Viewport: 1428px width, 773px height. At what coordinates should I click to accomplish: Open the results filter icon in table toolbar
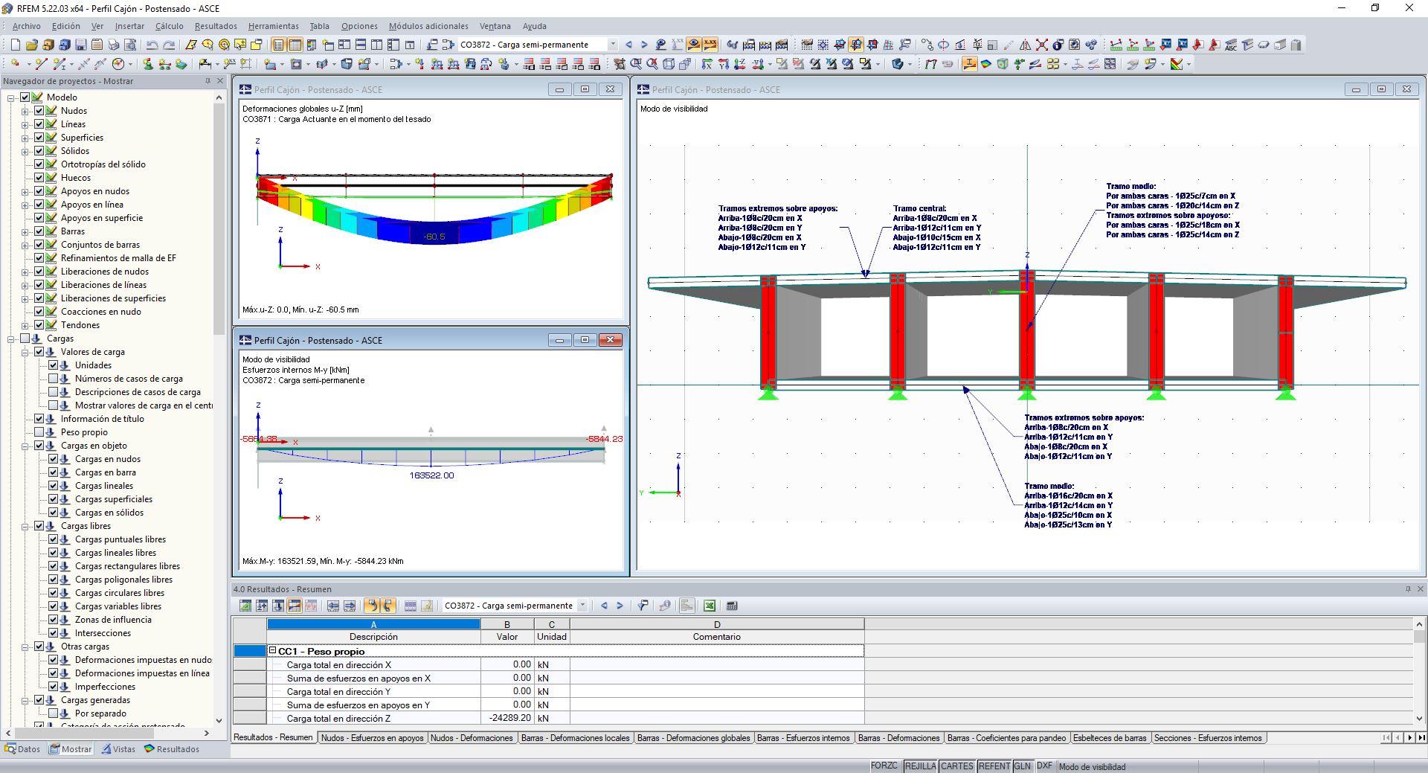[643, 606]
